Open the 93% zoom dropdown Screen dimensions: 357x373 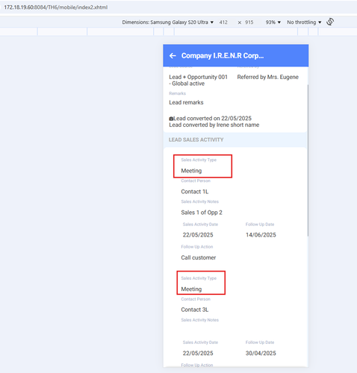[273, 22]
